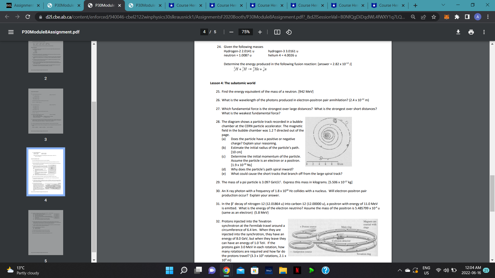The width and height of the screenshot is (495, 278).
Task: Toggle side panel in Chrome toolbar
Action: click(x=467, y=17)
